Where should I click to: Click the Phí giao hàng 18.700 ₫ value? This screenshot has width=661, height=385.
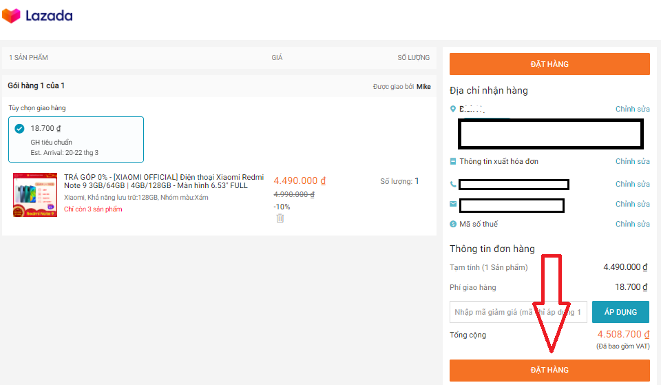coord(631,287)
